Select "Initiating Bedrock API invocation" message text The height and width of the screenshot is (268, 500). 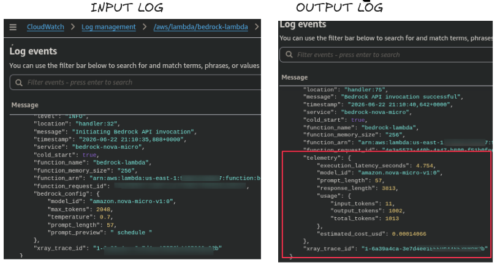coord(134,132)
